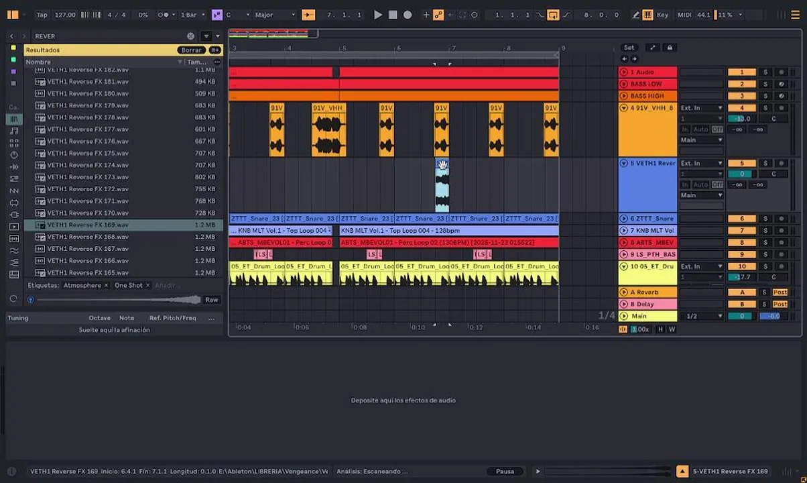
Task: Click the next locator arrow icon
Action: click(635, 59)
